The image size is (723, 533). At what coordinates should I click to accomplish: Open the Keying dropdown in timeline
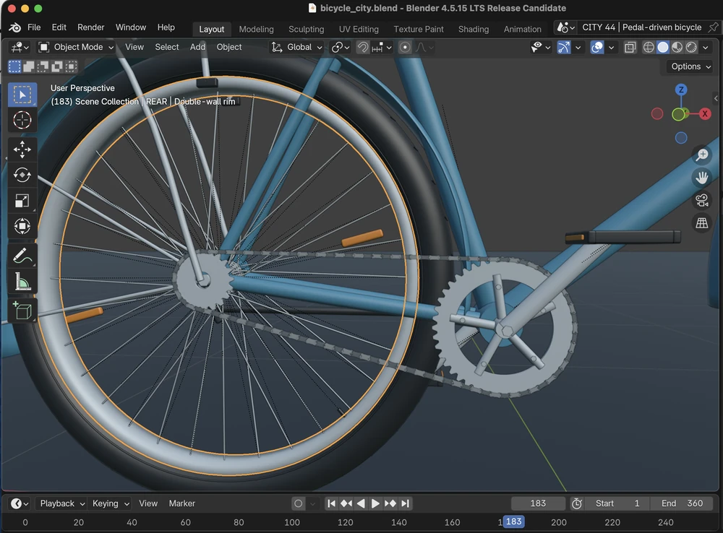pyautogui.click(x=110, y=503)
